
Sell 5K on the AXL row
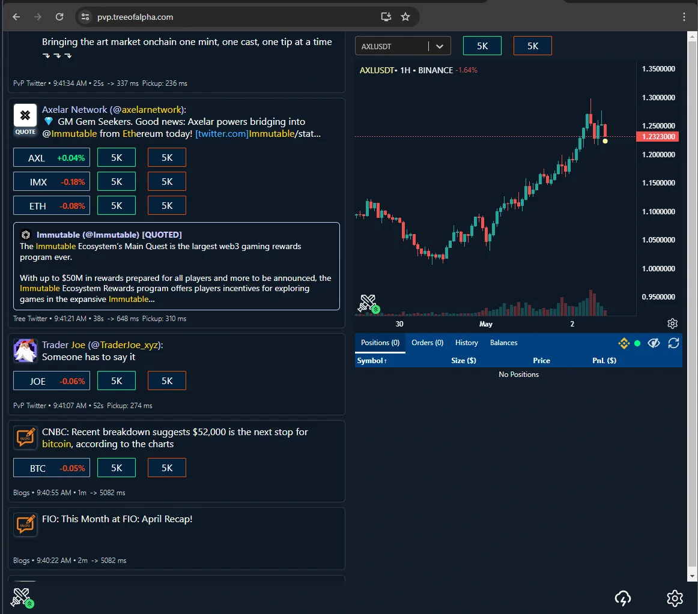(167, 157)
